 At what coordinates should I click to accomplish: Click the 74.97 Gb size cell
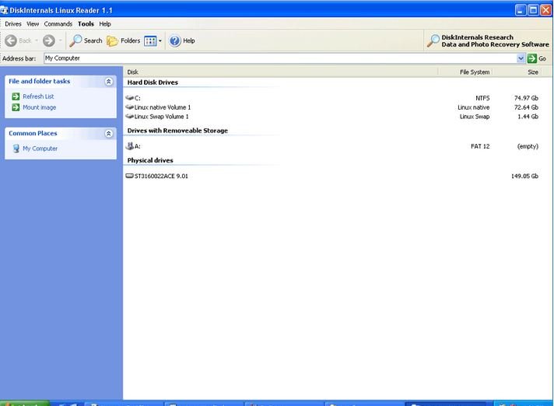(526, 98)
